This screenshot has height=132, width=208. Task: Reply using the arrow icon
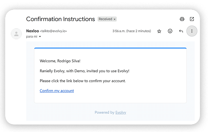(181, 31)
